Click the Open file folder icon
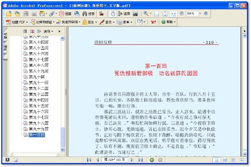This screenshot has height=167, width=251. (9, 14)
